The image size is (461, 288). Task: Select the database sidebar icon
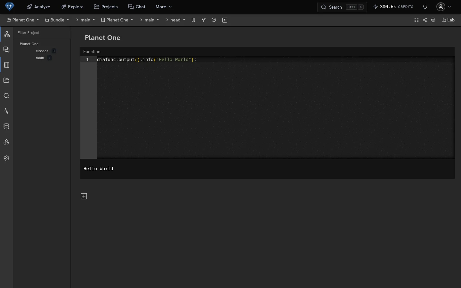pyautogui.click(x=6, y=126)
